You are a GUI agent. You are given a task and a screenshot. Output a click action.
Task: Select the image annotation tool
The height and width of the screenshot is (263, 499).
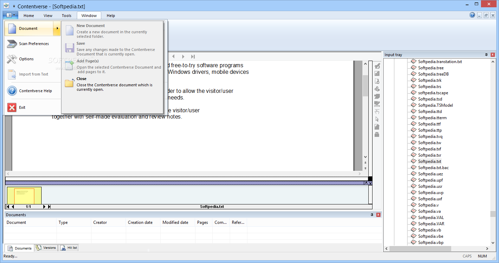point(377,73)
